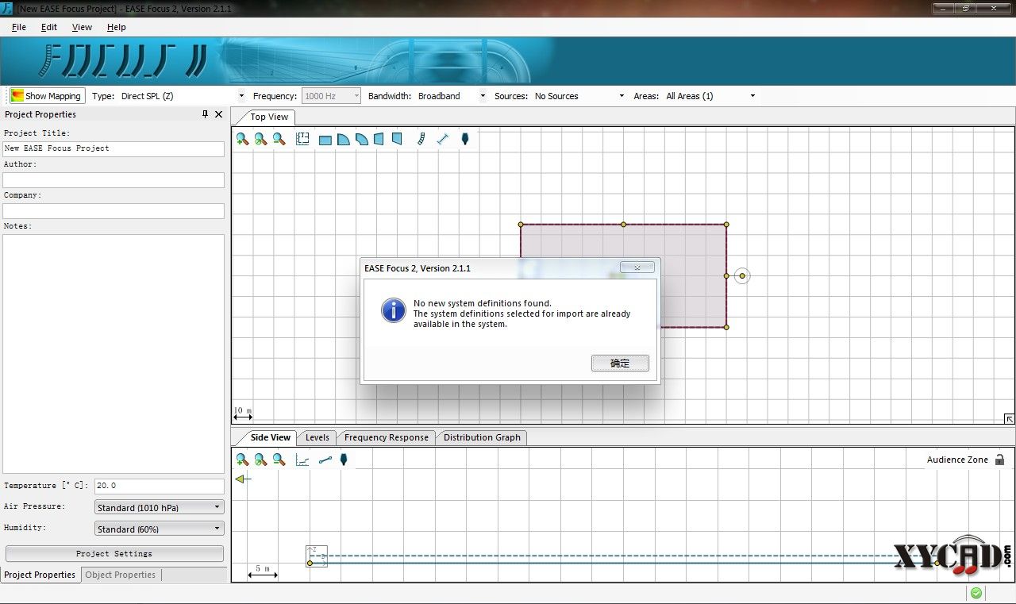1016x604 pixels.
Task: Open the Project Settings
Action: (114, 553)
